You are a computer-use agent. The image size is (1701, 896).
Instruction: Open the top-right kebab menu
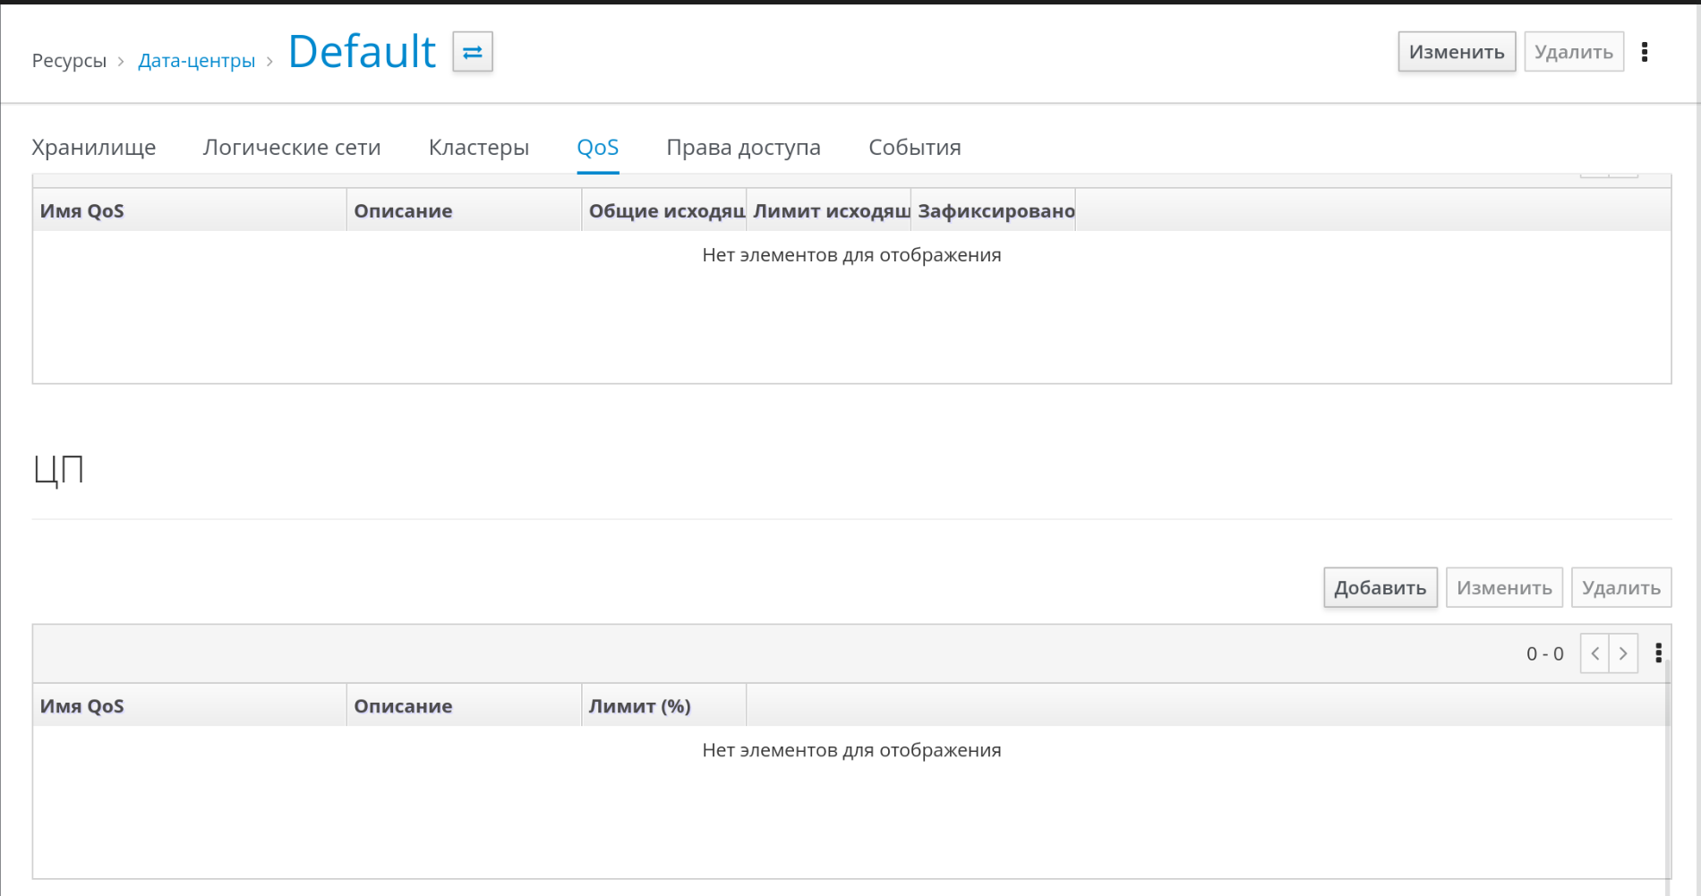point(1645,52)
